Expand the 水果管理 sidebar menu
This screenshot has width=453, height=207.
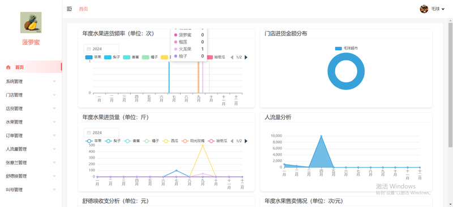[31, 122]
